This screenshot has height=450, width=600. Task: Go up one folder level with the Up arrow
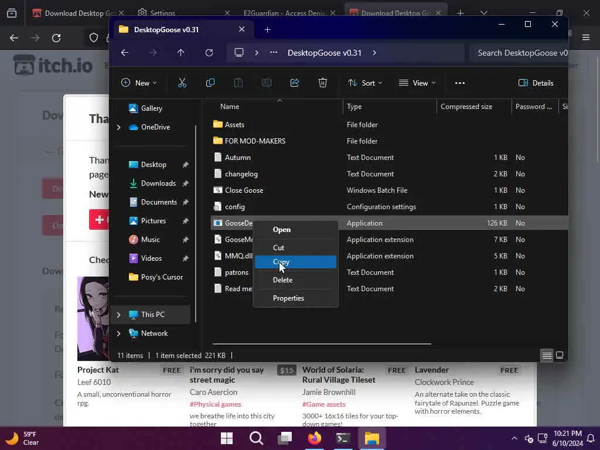(180, 52)
